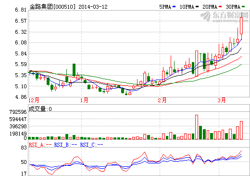The image size is (250, 176).
Task: Click the 30PMA legend text
Action: (x=233, y=7)
